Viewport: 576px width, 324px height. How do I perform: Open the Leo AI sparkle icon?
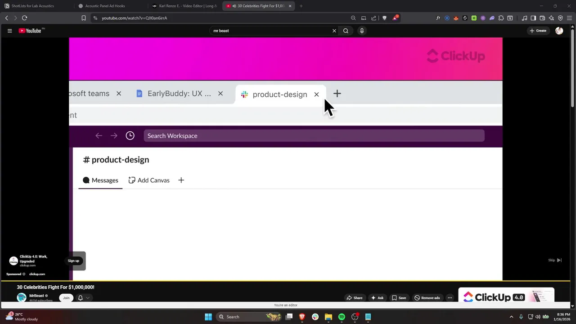(551, 18)
